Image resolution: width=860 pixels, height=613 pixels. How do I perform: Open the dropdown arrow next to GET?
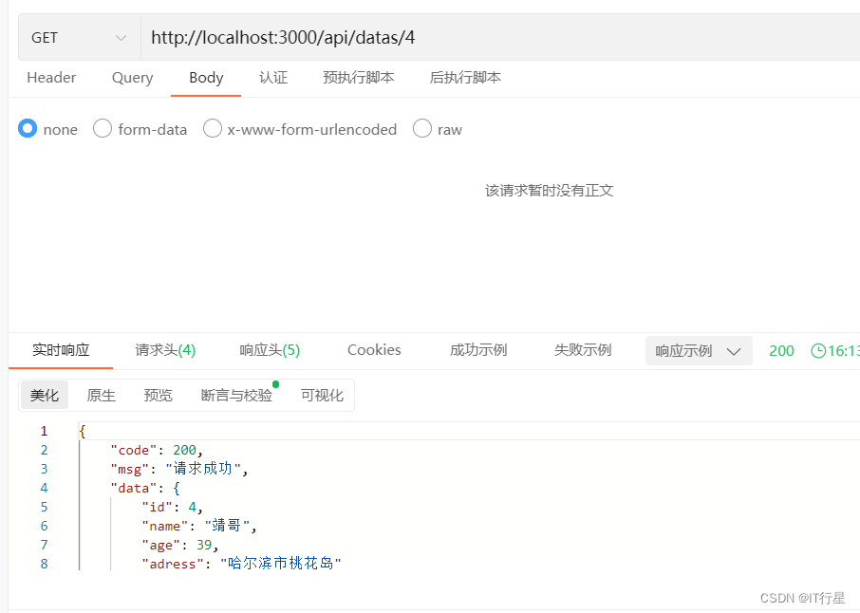[x=121, y=36]
